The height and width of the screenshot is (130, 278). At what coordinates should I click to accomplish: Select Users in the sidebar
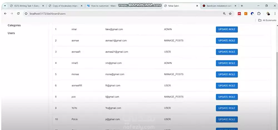11,33
